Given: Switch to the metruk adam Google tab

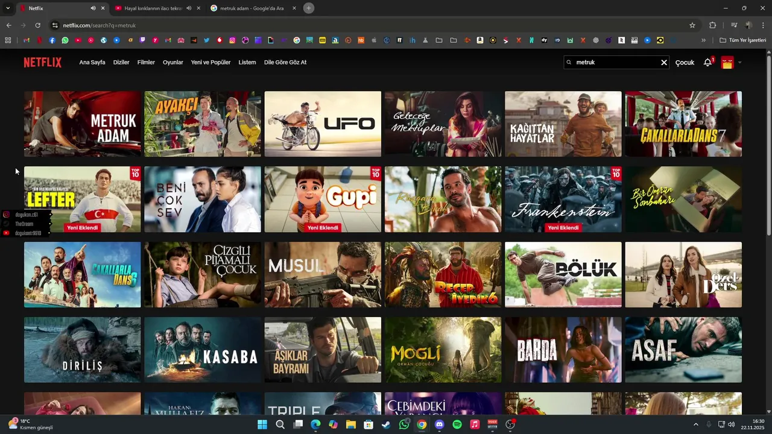Looking at the screenshot, I should point(253,8).
